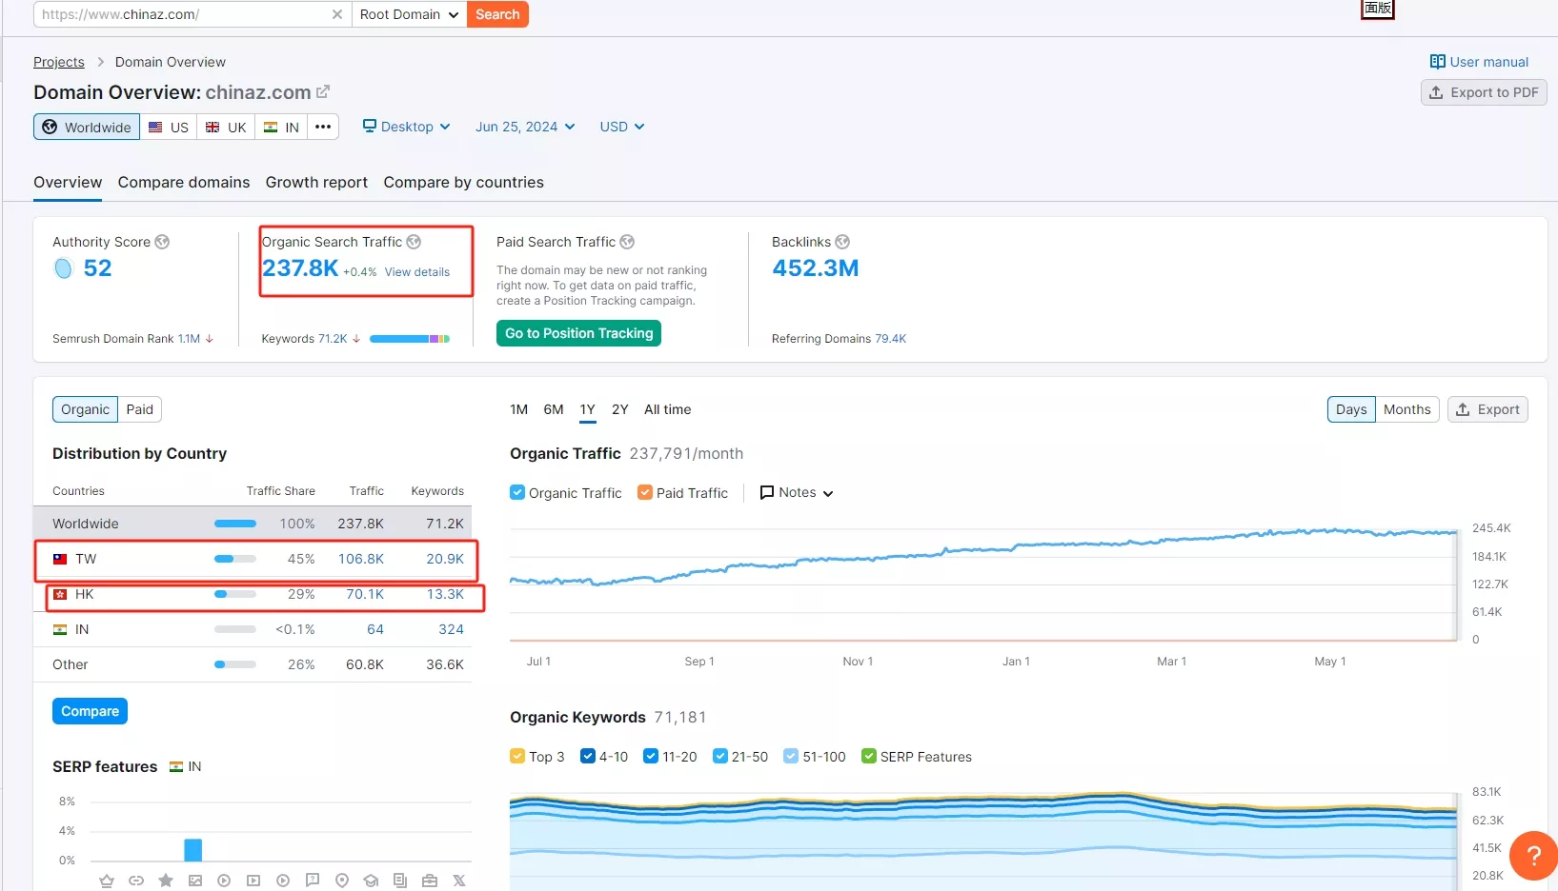The width and height of the screenshot is (1558, 891).
Task: Click the HK traffic share bar
Action: tap(235, 594)
